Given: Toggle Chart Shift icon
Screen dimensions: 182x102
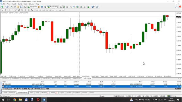Looking at the screenshot, I should click(x=85, y=7).
